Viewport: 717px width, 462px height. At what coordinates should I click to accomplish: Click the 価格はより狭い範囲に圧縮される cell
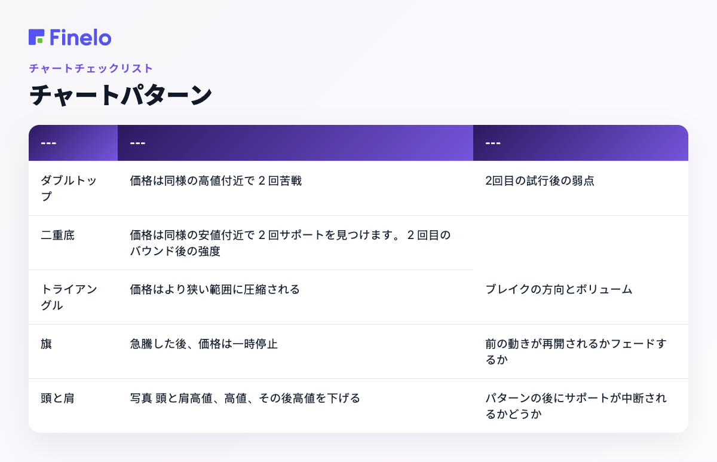[x=295, y=297]
